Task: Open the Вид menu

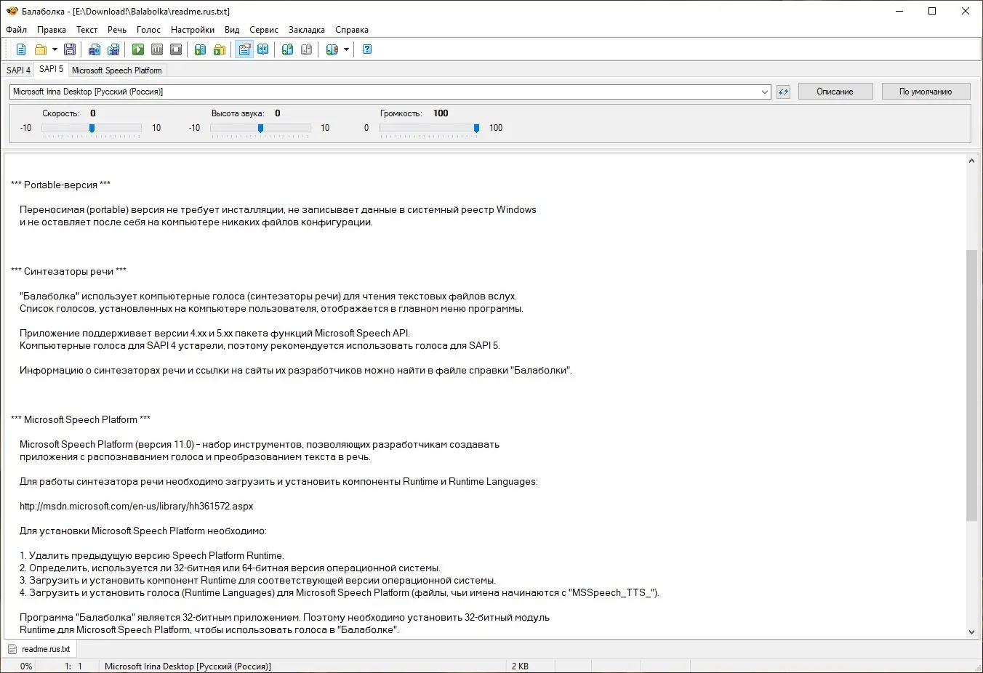Action: (x=232, y=30)
